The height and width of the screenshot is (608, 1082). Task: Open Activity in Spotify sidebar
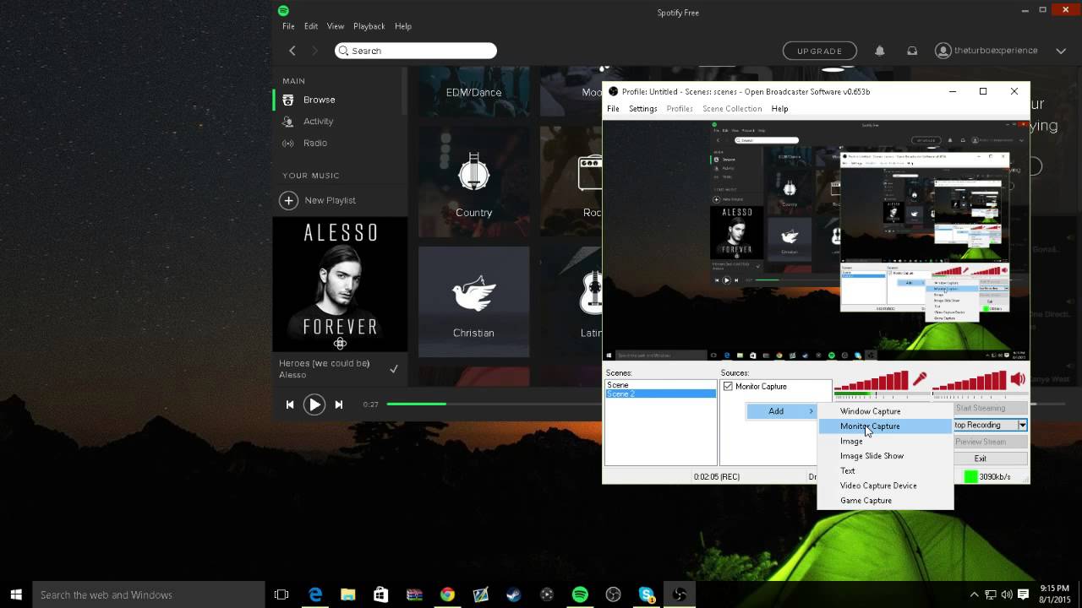(x=318, y=122)
